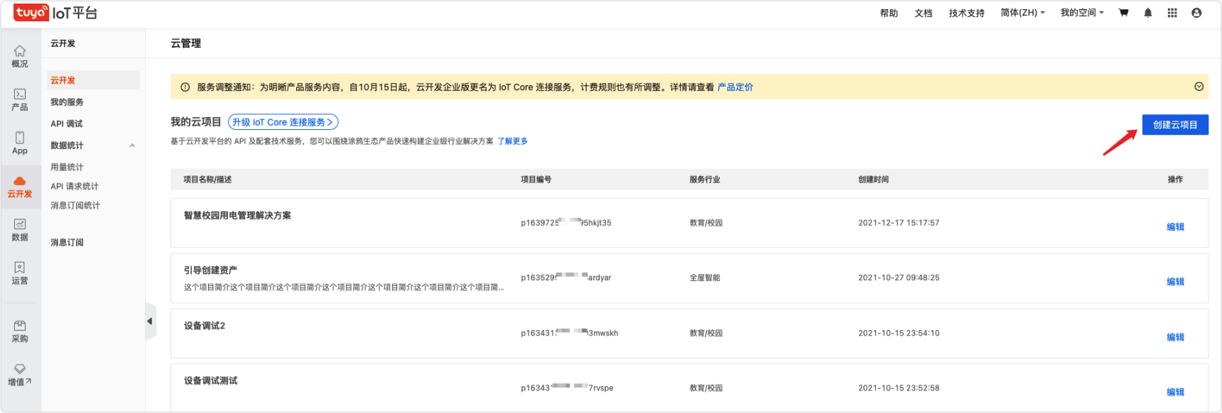Viewport: 1222px width, 413px height.
Task: Click the project ID ending in 35hkjt35
Action: [x=566, y=223]
